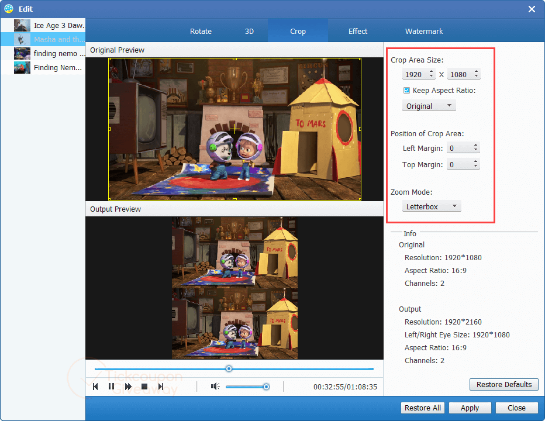Screen dimensions: 545x421
Task: Increase Top Margin with up arrow
Action: 475,161
